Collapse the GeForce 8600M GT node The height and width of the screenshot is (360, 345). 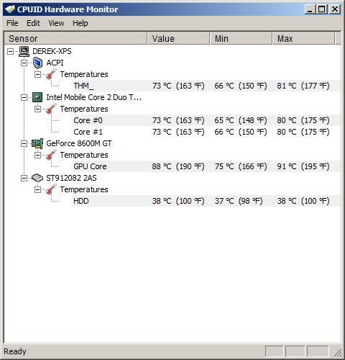pyautogui.click(x=24, y=143)
